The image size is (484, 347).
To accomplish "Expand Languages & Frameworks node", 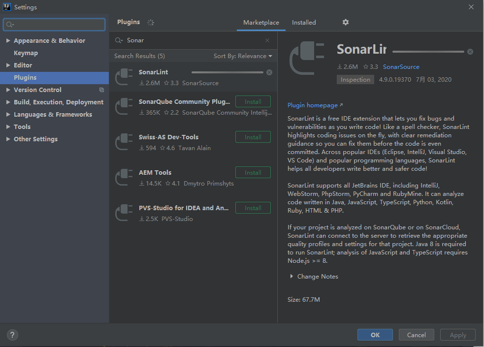I will pyautogui.click(x=8, y=114).
